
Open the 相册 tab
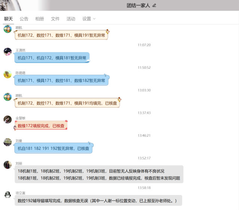(x=40, y=19)
